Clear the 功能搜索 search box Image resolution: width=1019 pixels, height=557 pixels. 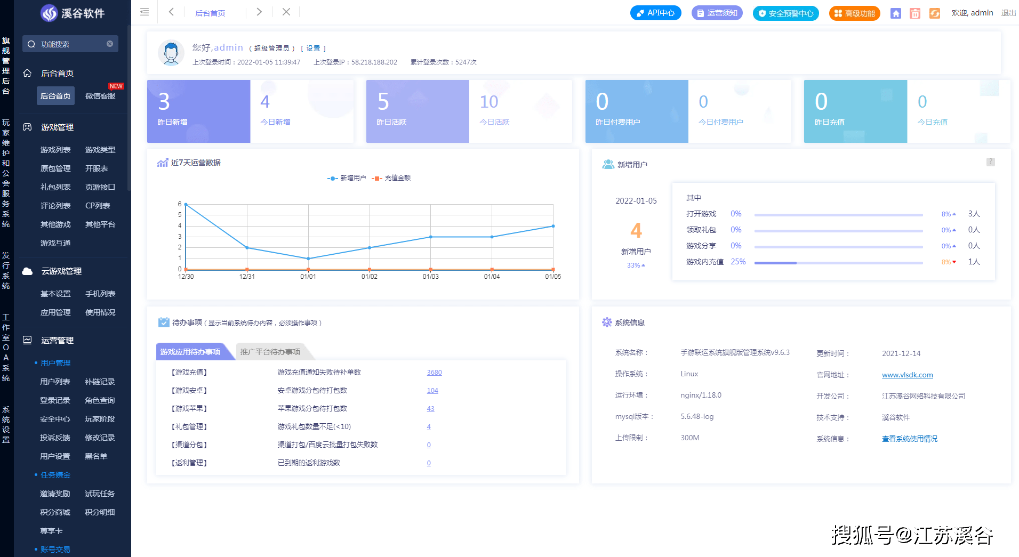[x=110, y=44]
